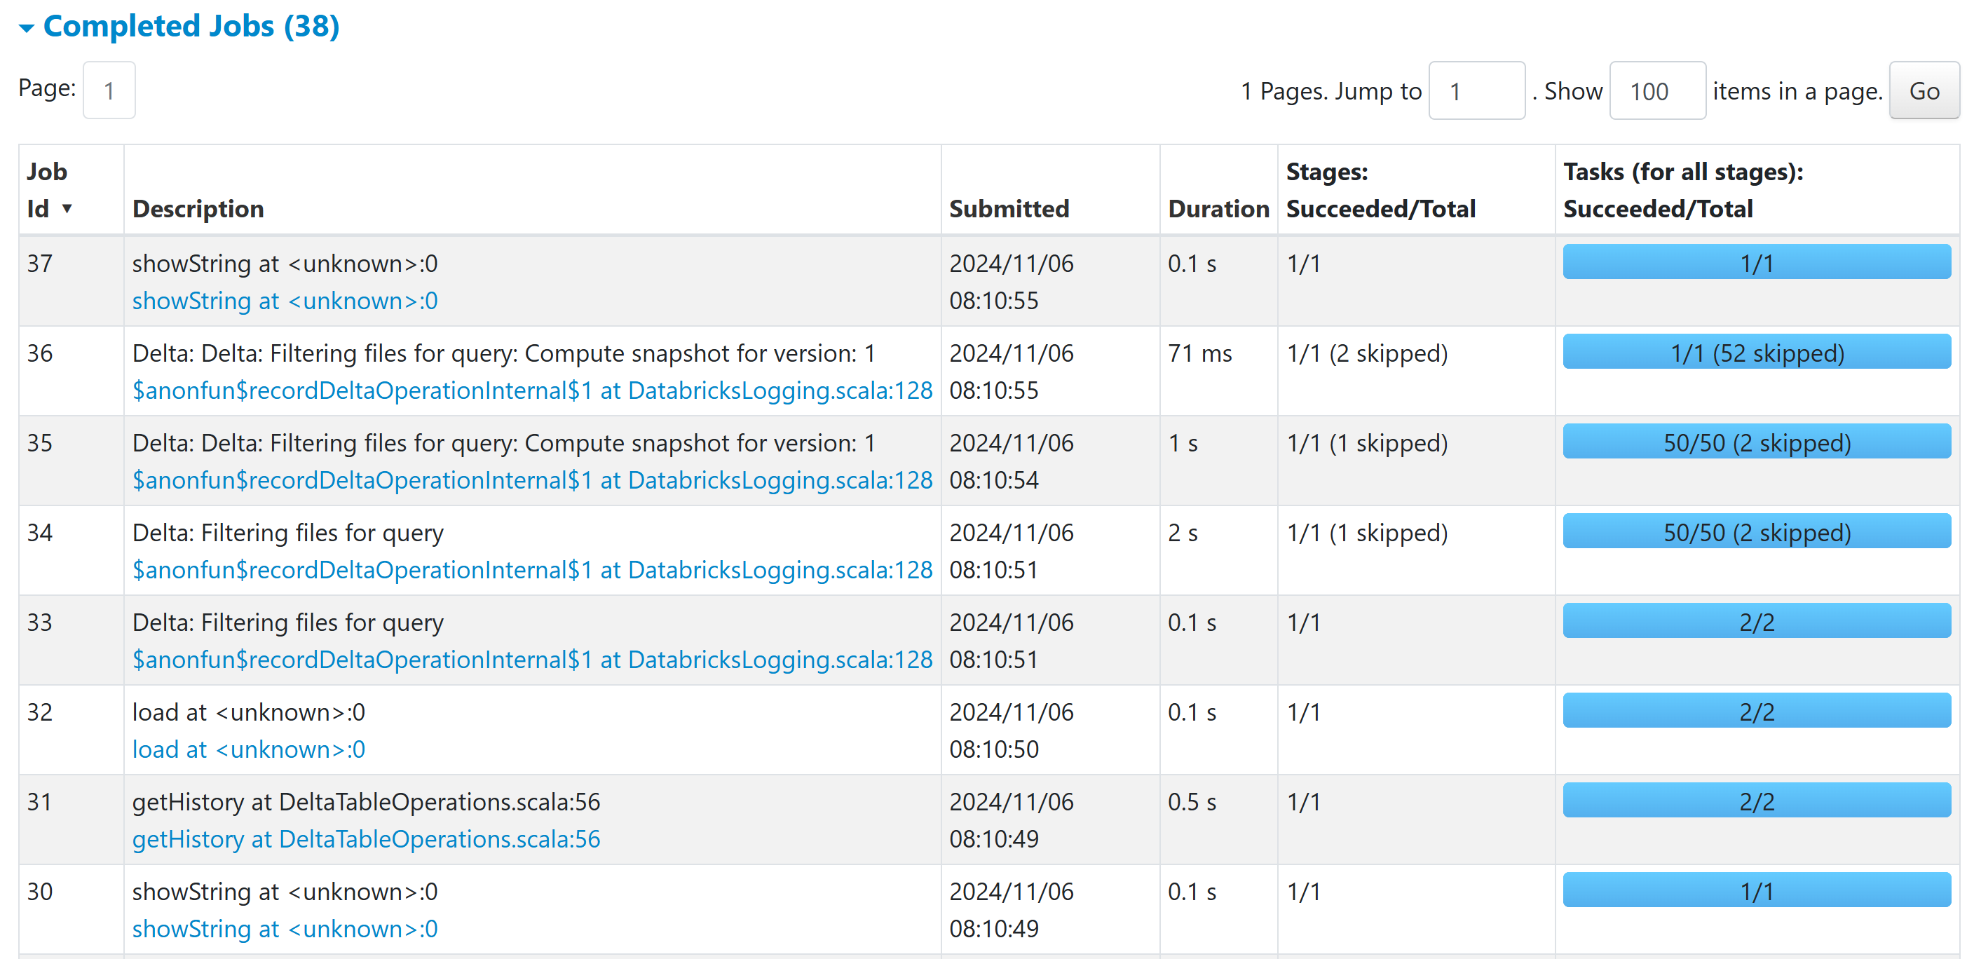This screenshot has height=959, width=1974.
Task: Click job 34 description Delta: Filtering files
Action: pyautogui.click(x=287, y=533)
